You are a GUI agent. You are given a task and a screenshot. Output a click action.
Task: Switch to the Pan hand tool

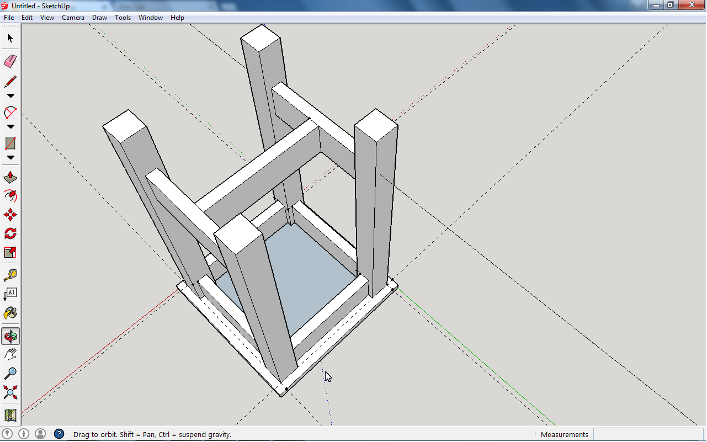click(x=9, y=354)
